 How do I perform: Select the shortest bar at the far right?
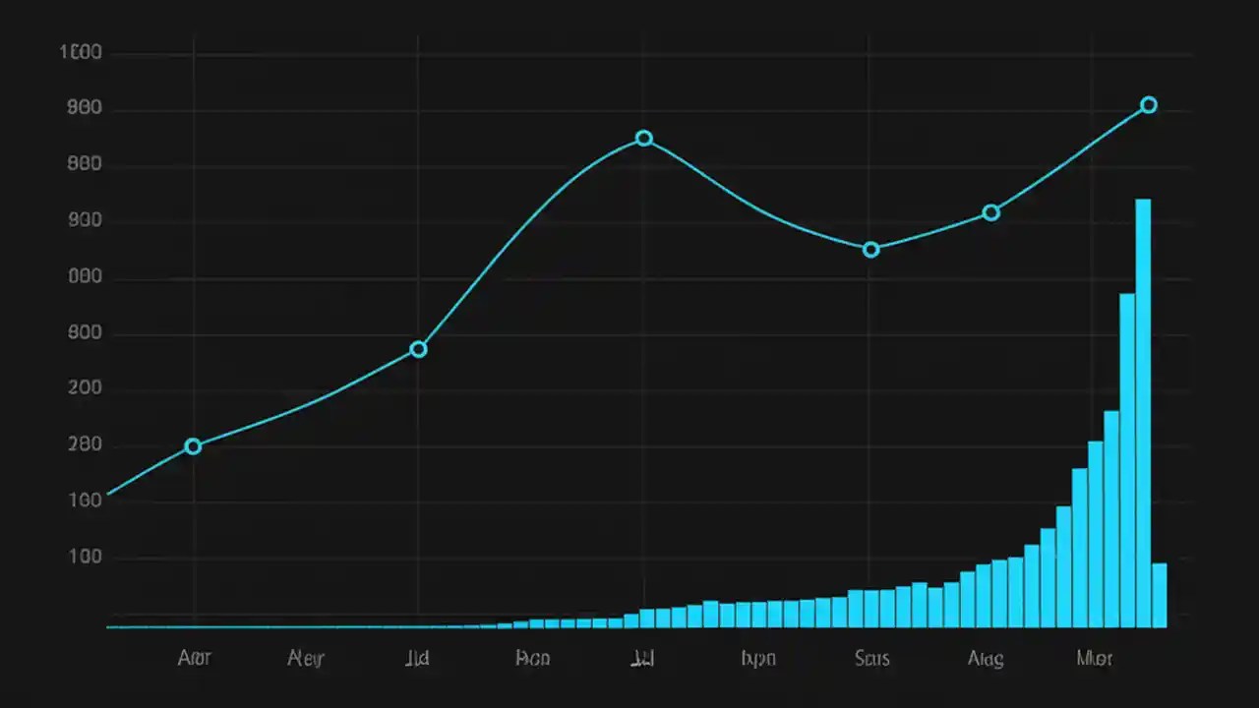click(1161, 595)
